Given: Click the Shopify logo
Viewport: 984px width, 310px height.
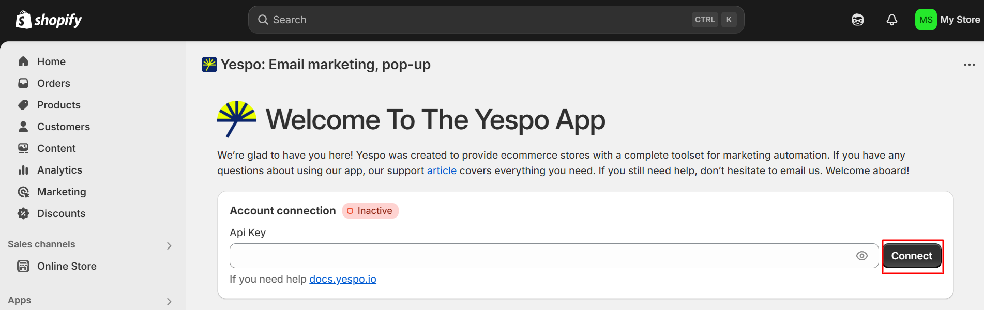Looking at the screenshot, I should 49,20.
